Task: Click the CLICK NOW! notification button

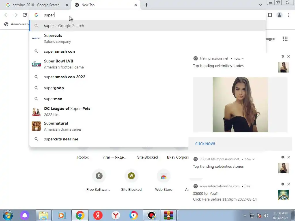Action: click(x=205, y=144)
